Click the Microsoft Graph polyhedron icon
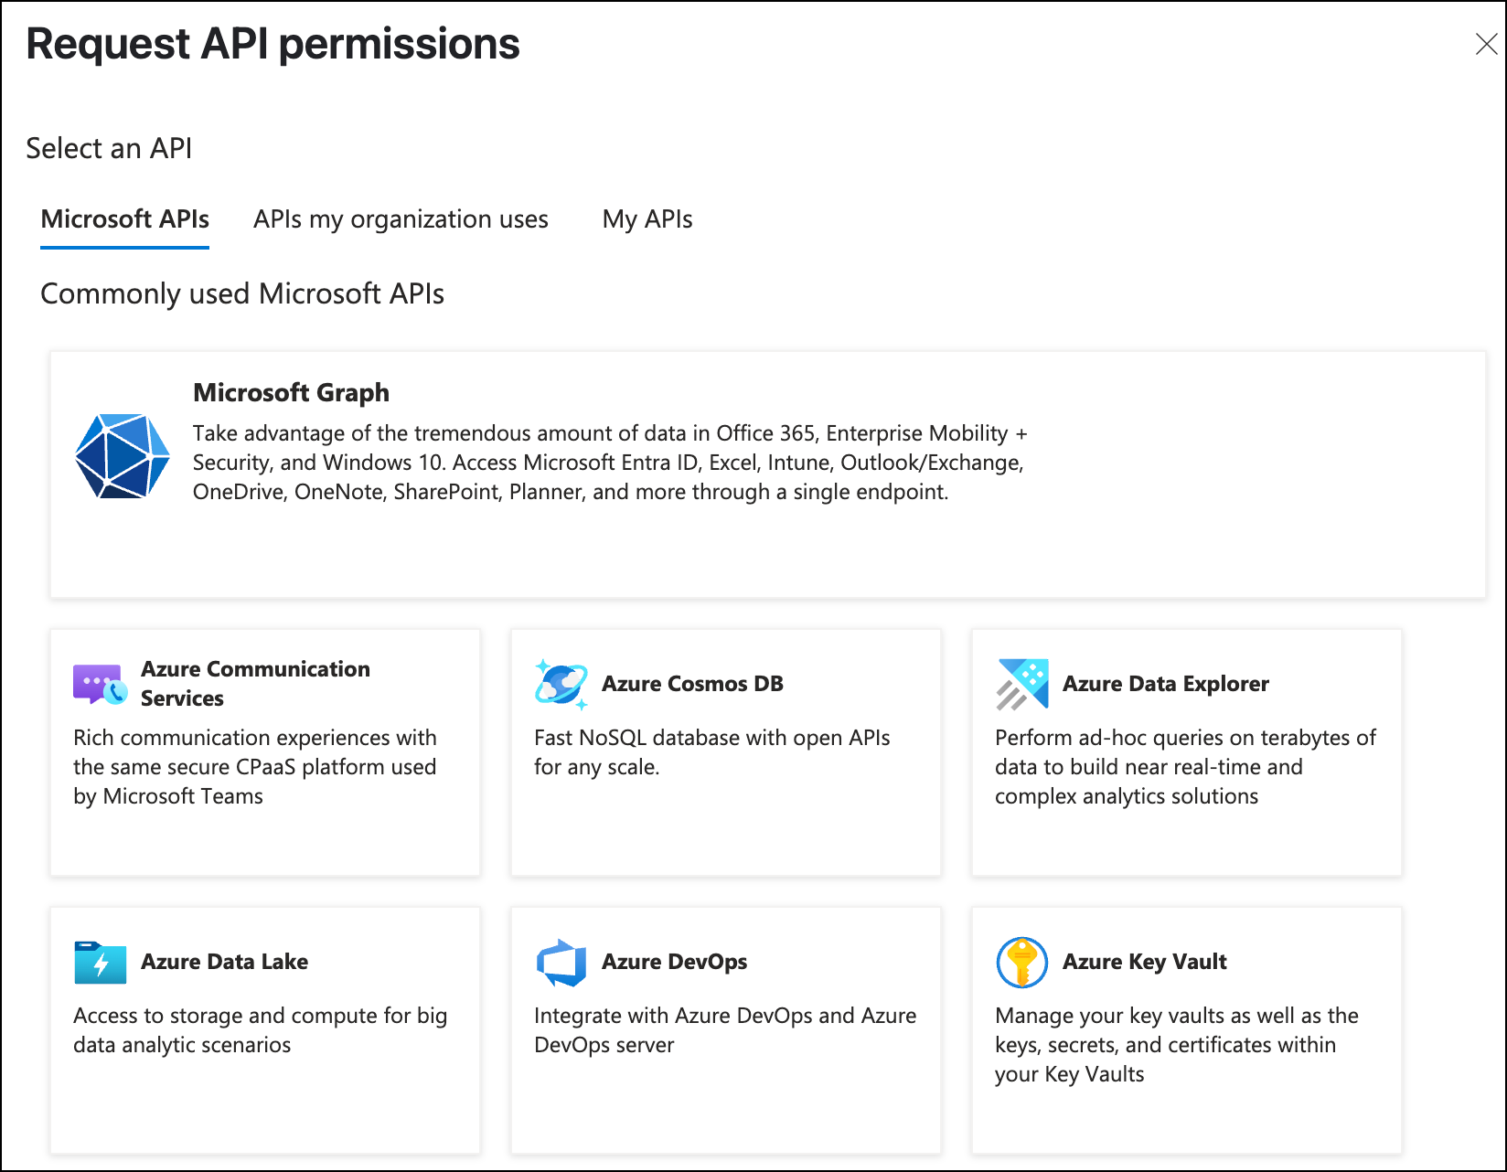Image resolution: width=1507 pixels, height=1172 pixels. [123, 456]
